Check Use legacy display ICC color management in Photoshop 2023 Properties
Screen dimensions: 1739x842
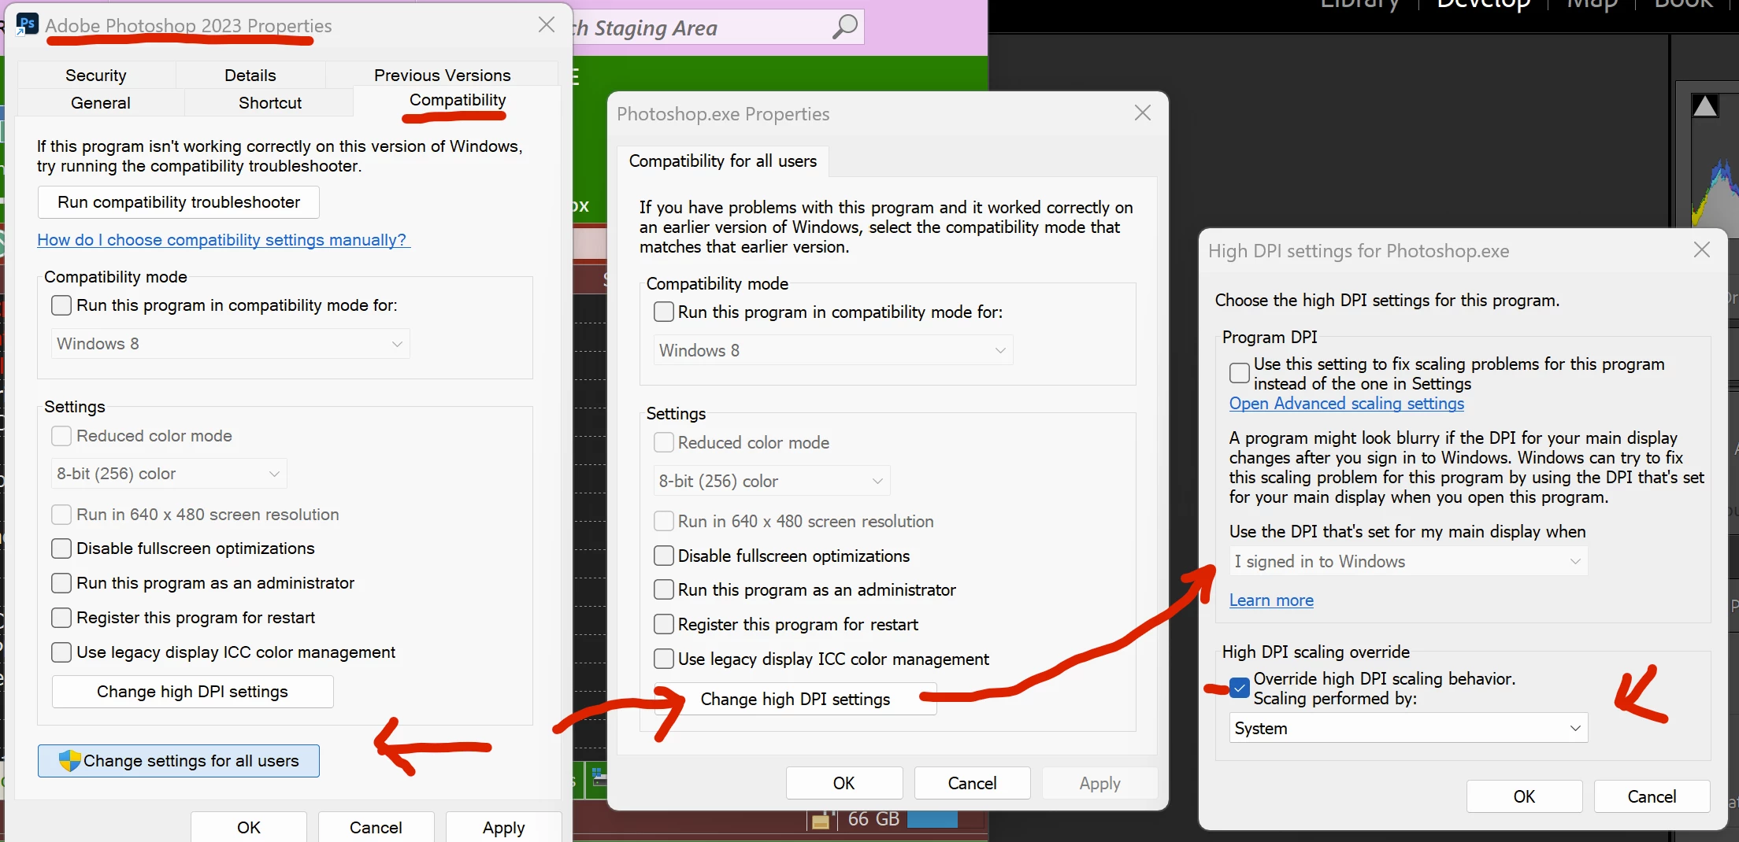tap(61, 652)
